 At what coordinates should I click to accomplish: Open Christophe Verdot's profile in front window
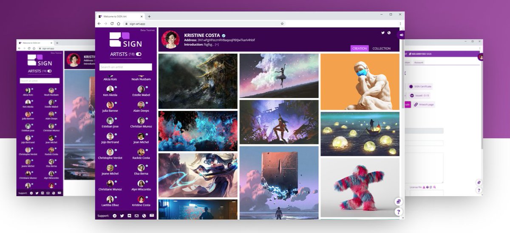[110, 155]
